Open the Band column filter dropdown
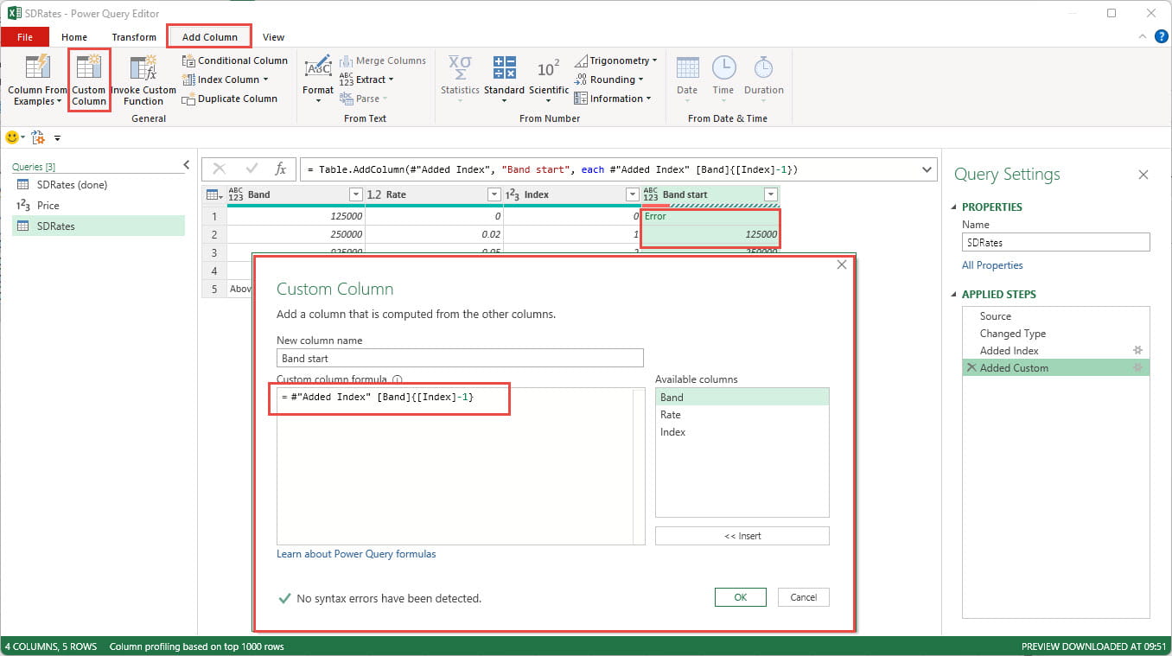The height and width of the screenshot is (656, 1172). click(x=355, y=194)
